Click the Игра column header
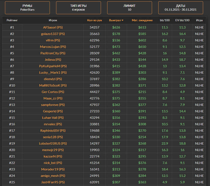 [199, 20]
